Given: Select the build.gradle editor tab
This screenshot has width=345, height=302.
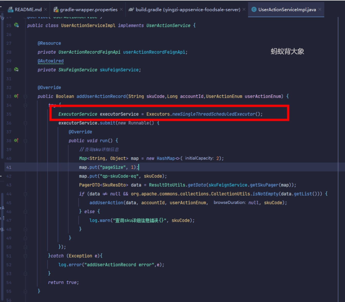Looking at the screenshot, I should (x=187, y=9).
